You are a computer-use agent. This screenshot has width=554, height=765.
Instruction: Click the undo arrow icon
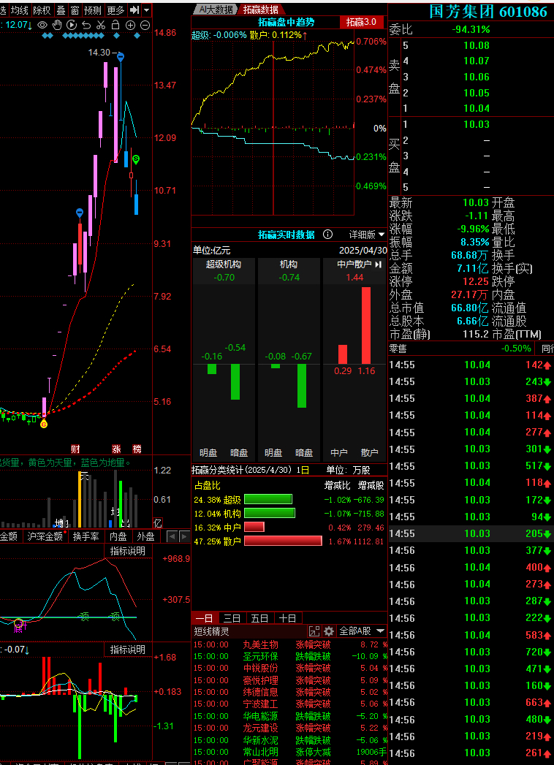[x=86, y=25]
